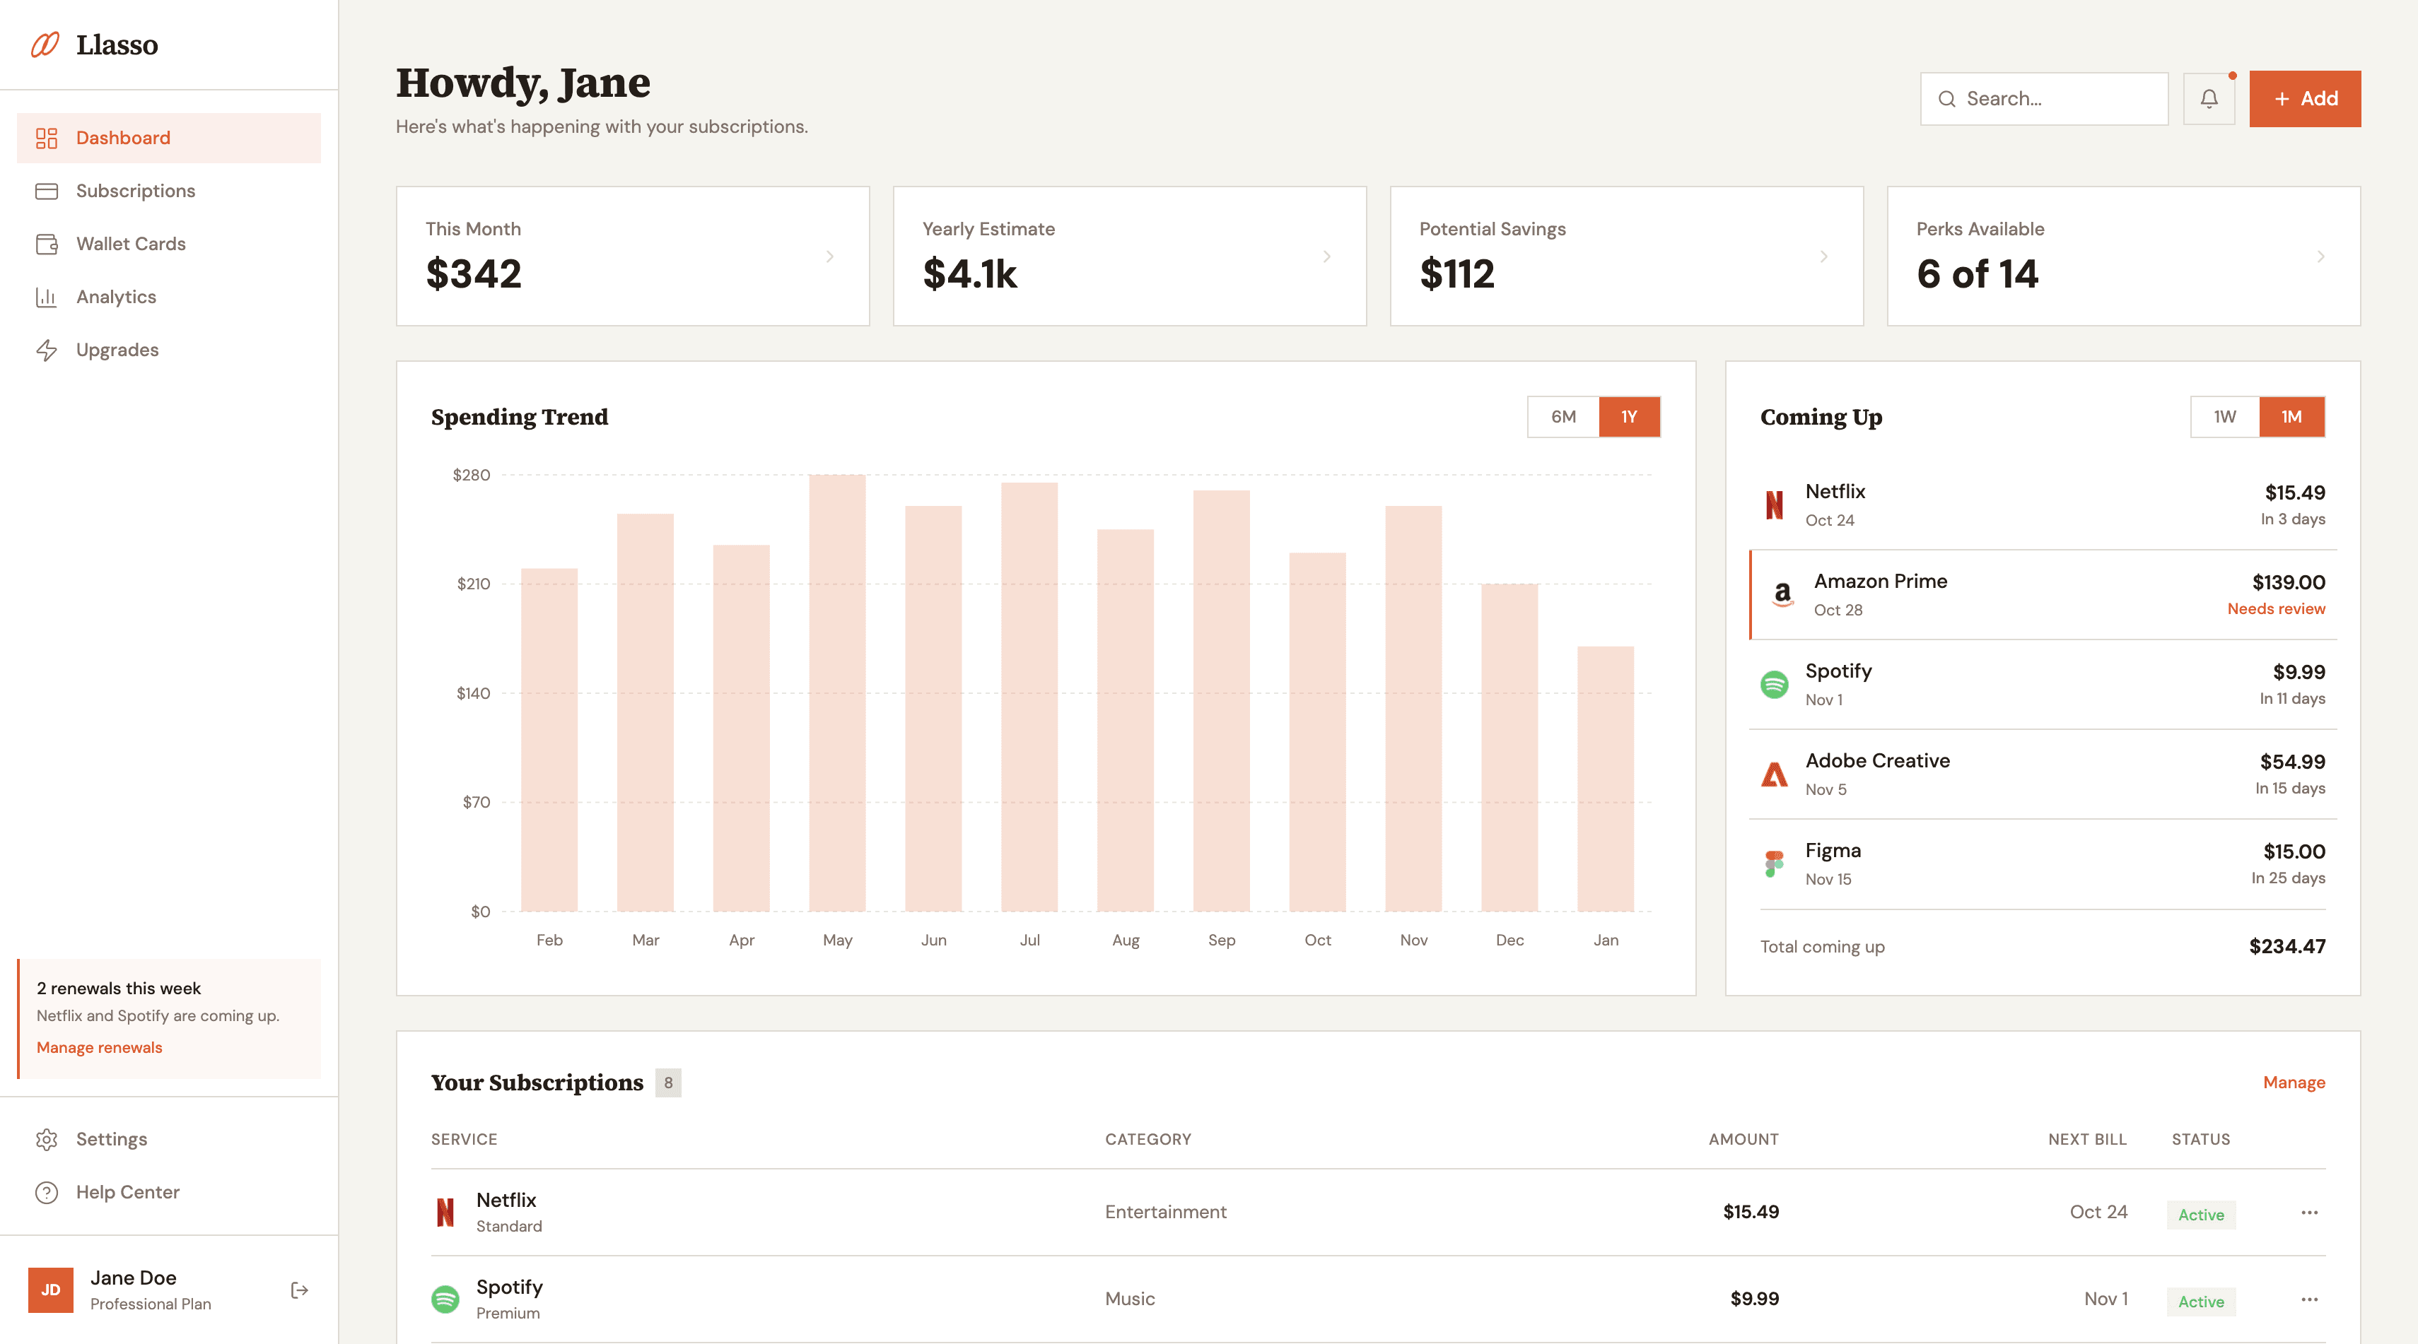Select Subscriptions in the sidebar menu
This screenshot has width=2418, height=1344.
click(135, 190)
